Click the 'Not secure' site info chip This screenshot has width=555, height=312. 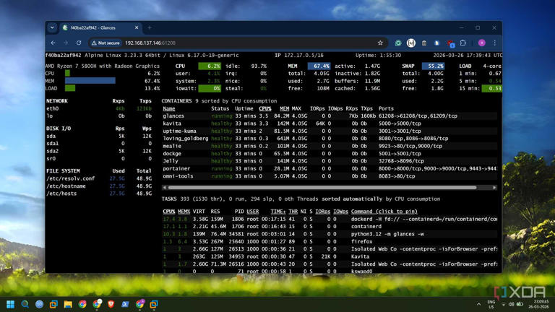(x=106, y=43)
